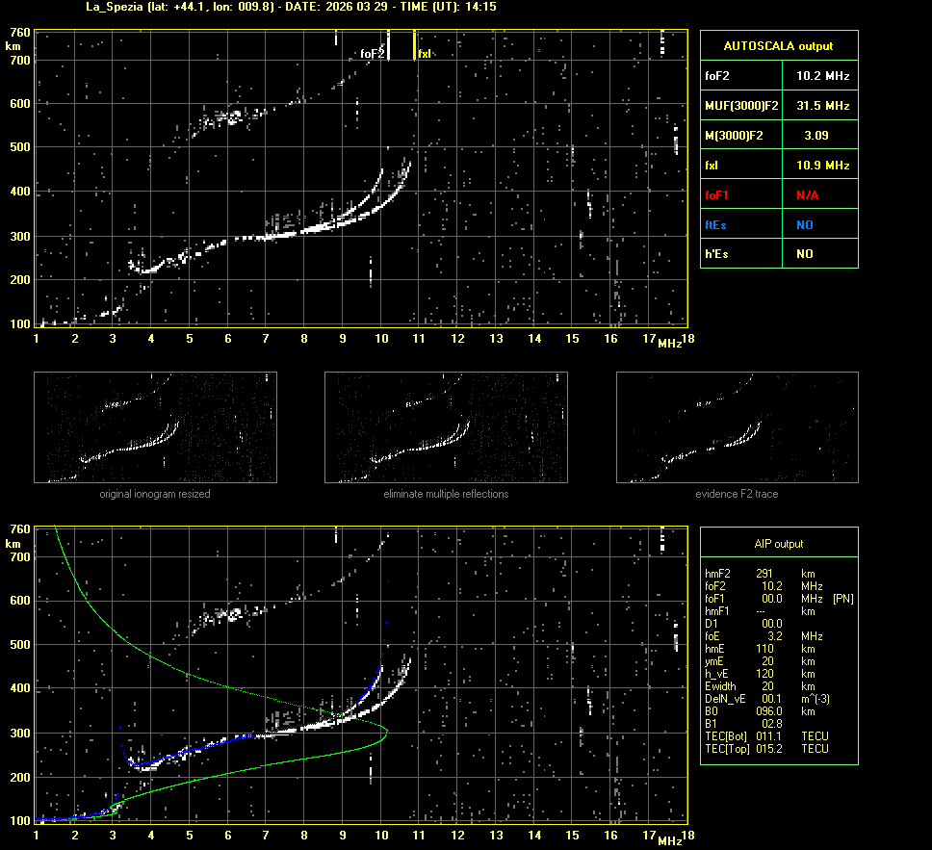This screenshot has width=932, height=850.
Task: Click the TEC[Top] label in AIP output
Action: (x=728, y=749)
